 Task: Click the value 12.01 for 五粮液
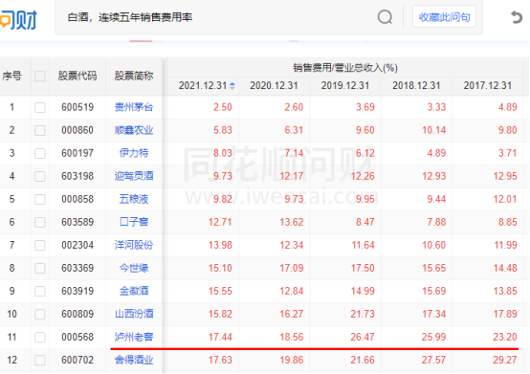tap(505, 199)
